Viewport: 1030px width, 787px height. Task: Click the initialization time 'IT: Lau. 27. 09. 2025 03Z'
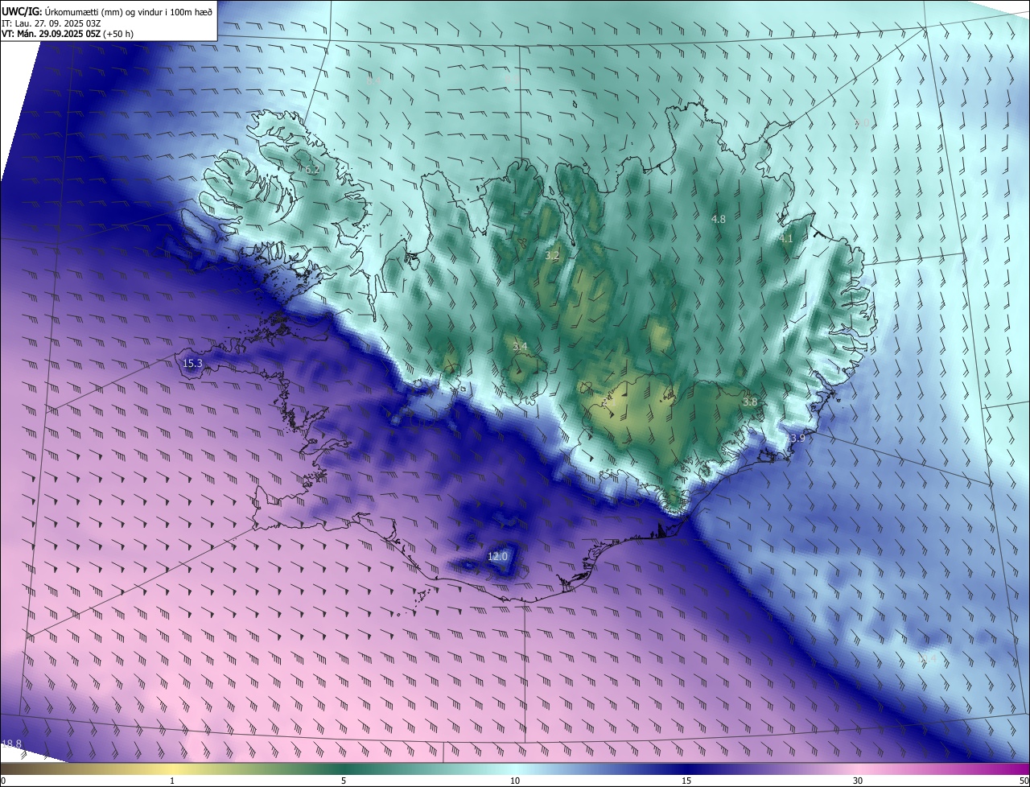(x=51, y=23)
